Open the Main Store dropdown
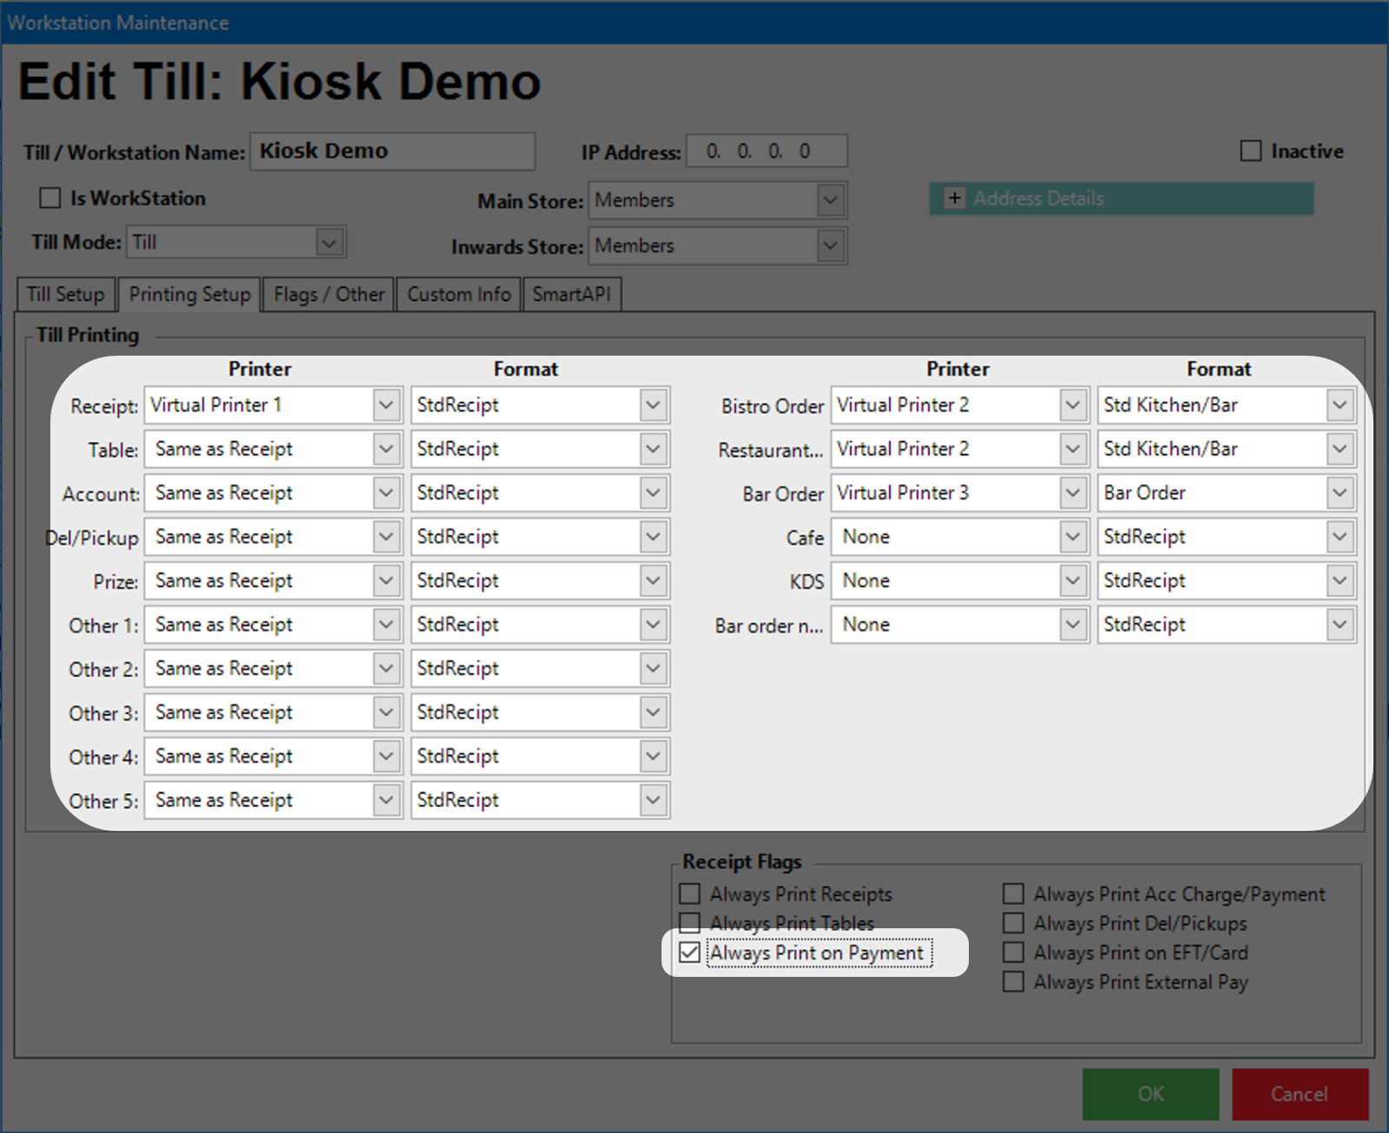The height and width of the screenshot is (1133, 1389). pyautogui.click(x=830, y=200)
